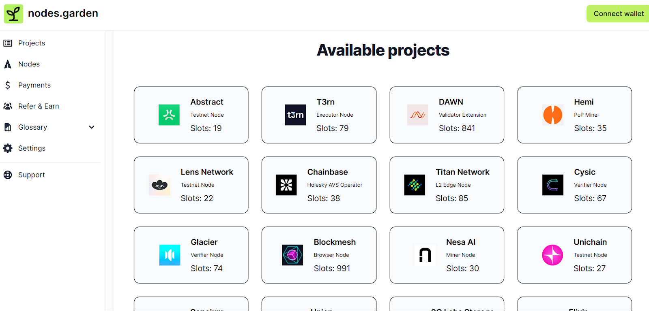
Task: Choose the Blockmesh project title
Action: 335,242
